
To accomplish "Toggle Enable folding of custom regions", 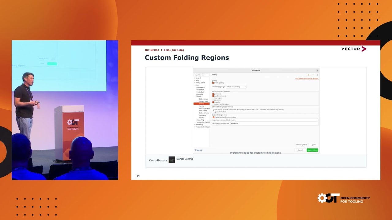I will (213, 117).
